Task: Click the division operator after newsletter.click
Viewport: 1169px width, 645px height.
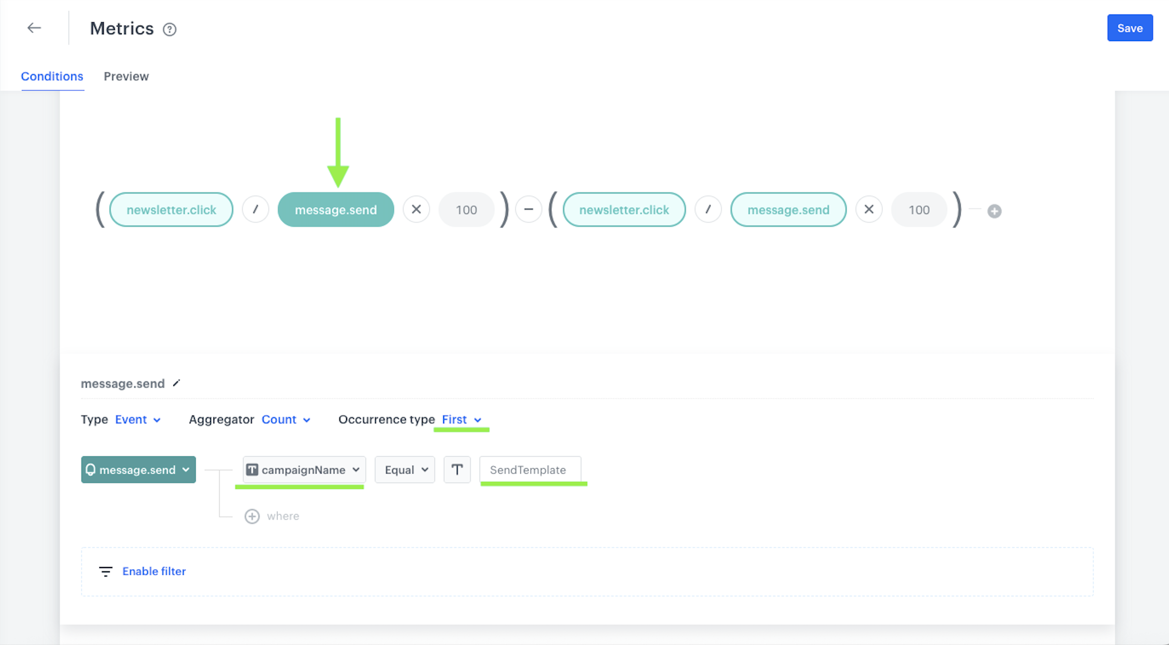Action: click(x=255, y=209)
